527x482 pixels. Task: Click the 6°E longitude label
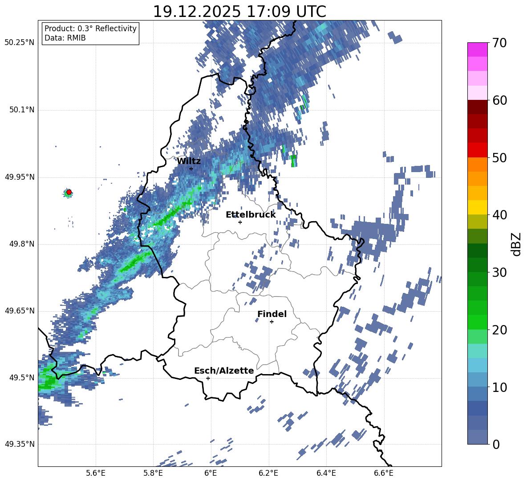coord(211,473)
